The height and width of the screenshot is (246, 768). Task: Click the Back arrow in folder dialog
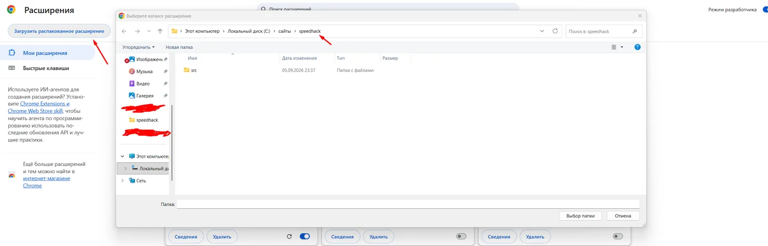[x=124, y=31]
